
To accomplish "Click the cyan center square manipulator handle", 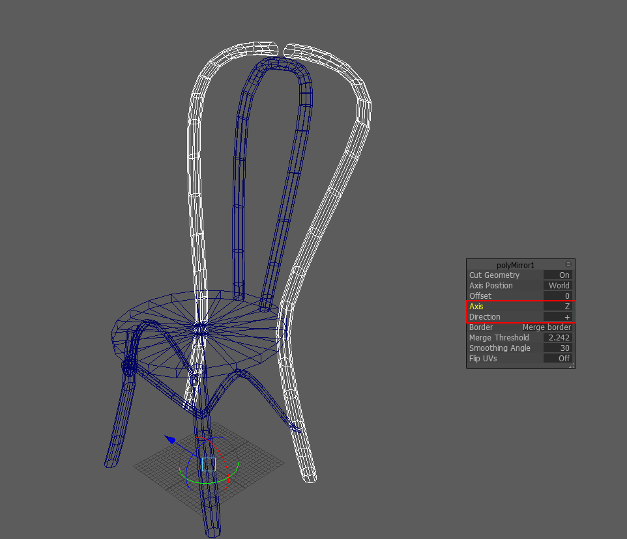I will tap(209, 464).
